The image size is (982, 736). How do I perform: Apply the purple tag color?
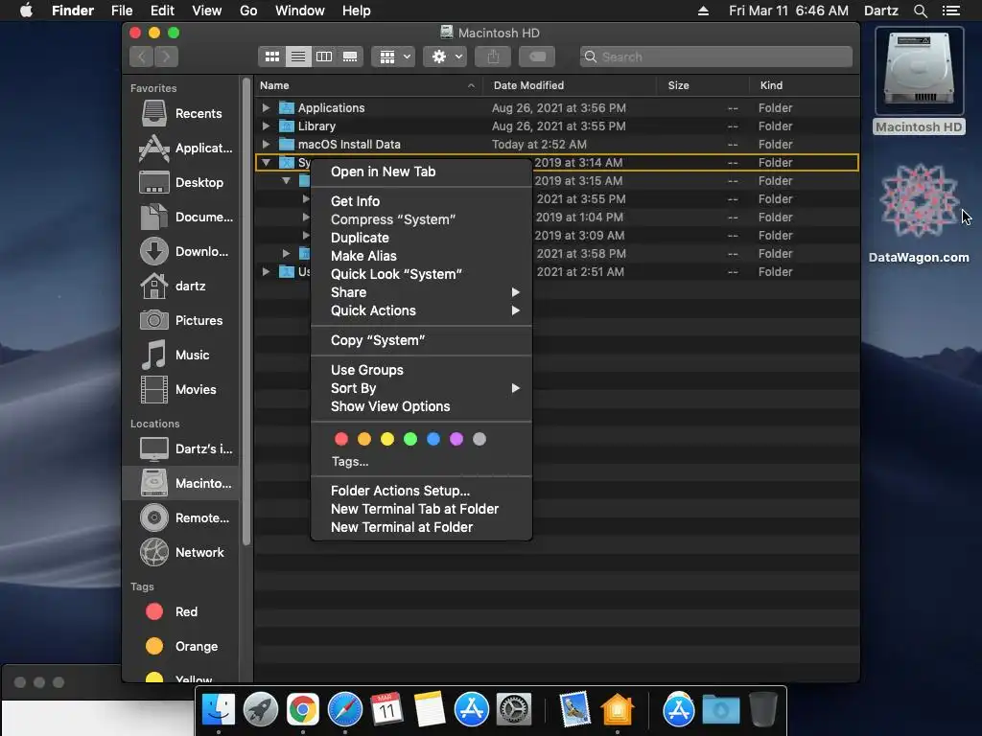coord(456,439)
